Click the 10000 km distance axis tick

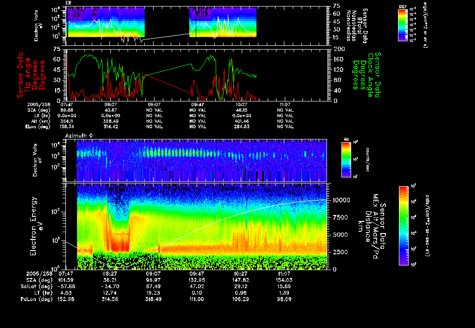pos(341,200)
